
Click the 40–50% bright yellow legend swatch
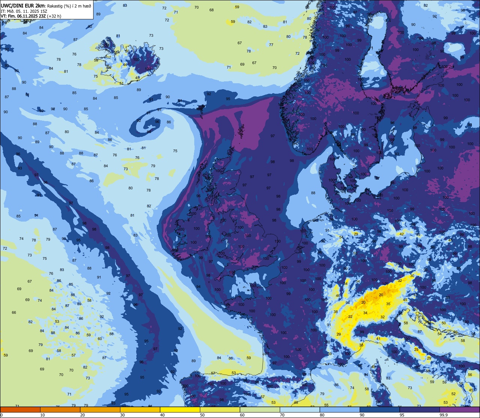point(180,409)
